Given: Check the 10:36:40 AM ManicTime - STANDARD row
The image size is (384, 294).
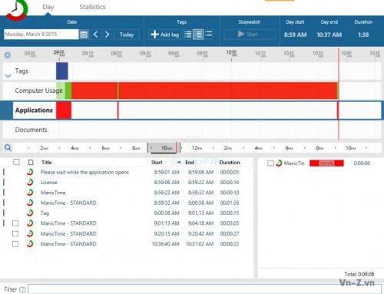Looking at the screenshot, I should [x=15, y=244].
